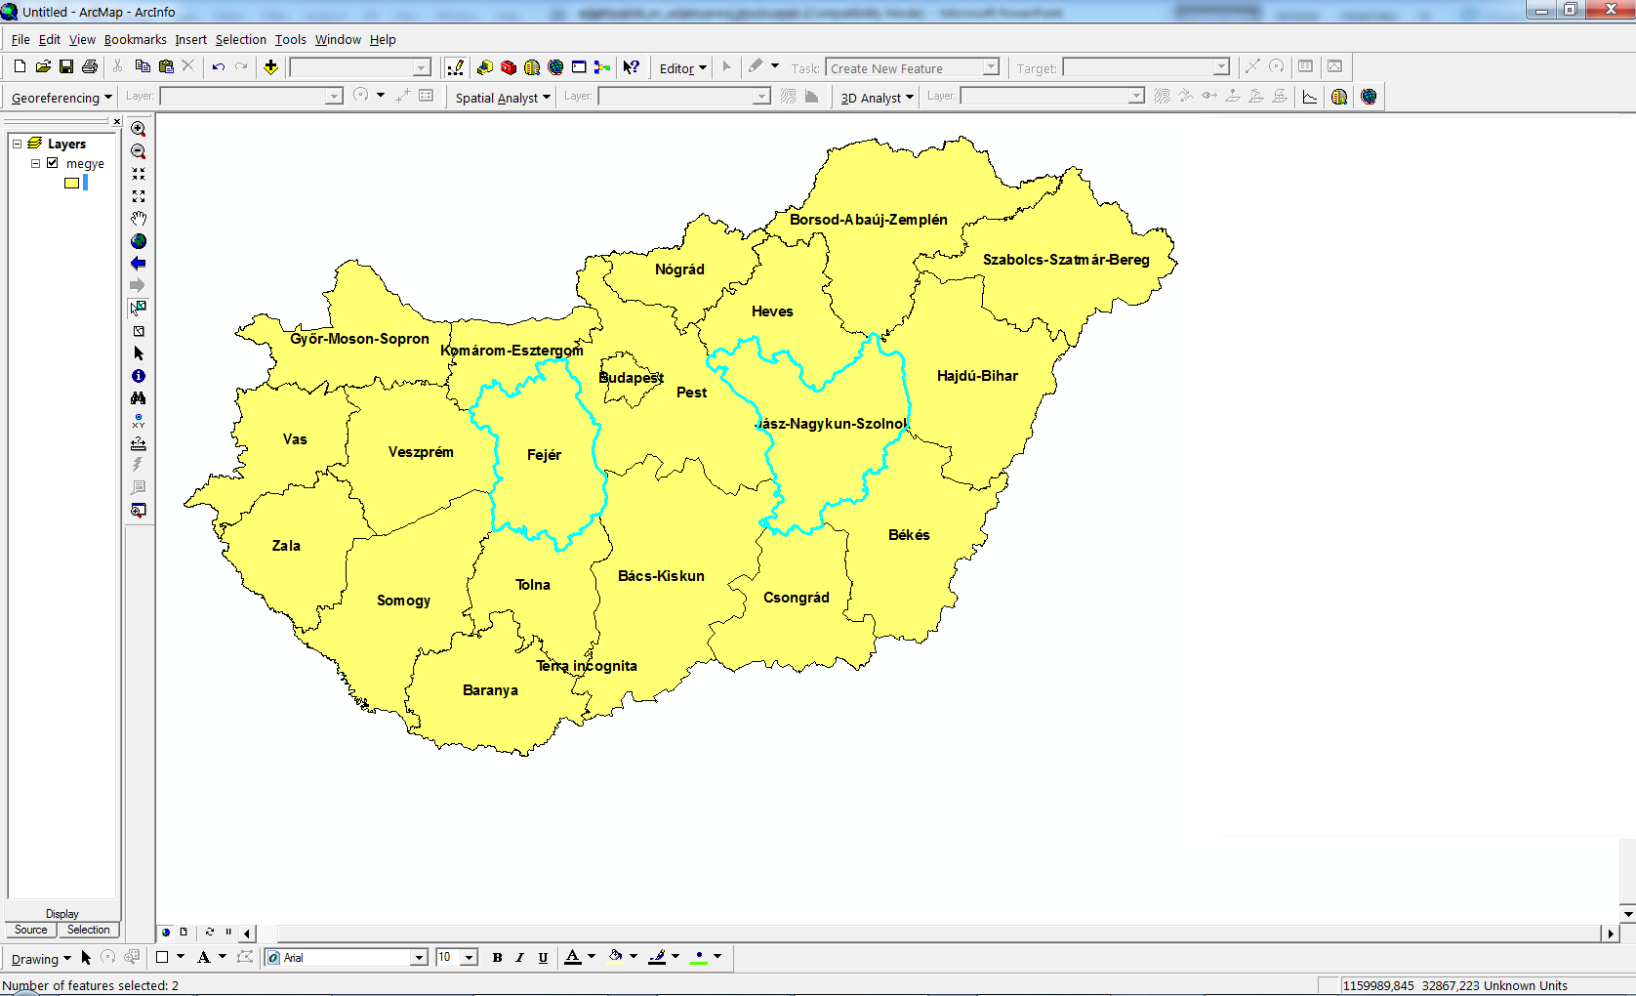Viewport: 1636px width, 996px height.
Task: Collapse the Layers tree node
Action: click(x=17, y=144)
